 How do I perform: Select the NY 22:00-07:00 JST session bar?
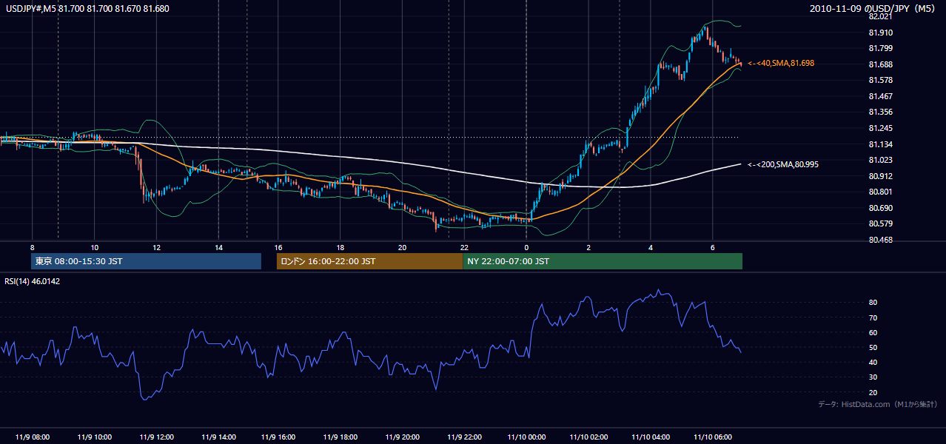pyautogui.click(x=603, y=261)
